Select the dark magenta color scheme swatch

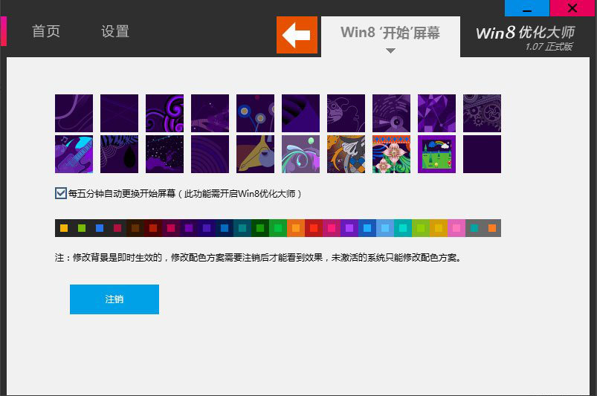coord(171,228)
